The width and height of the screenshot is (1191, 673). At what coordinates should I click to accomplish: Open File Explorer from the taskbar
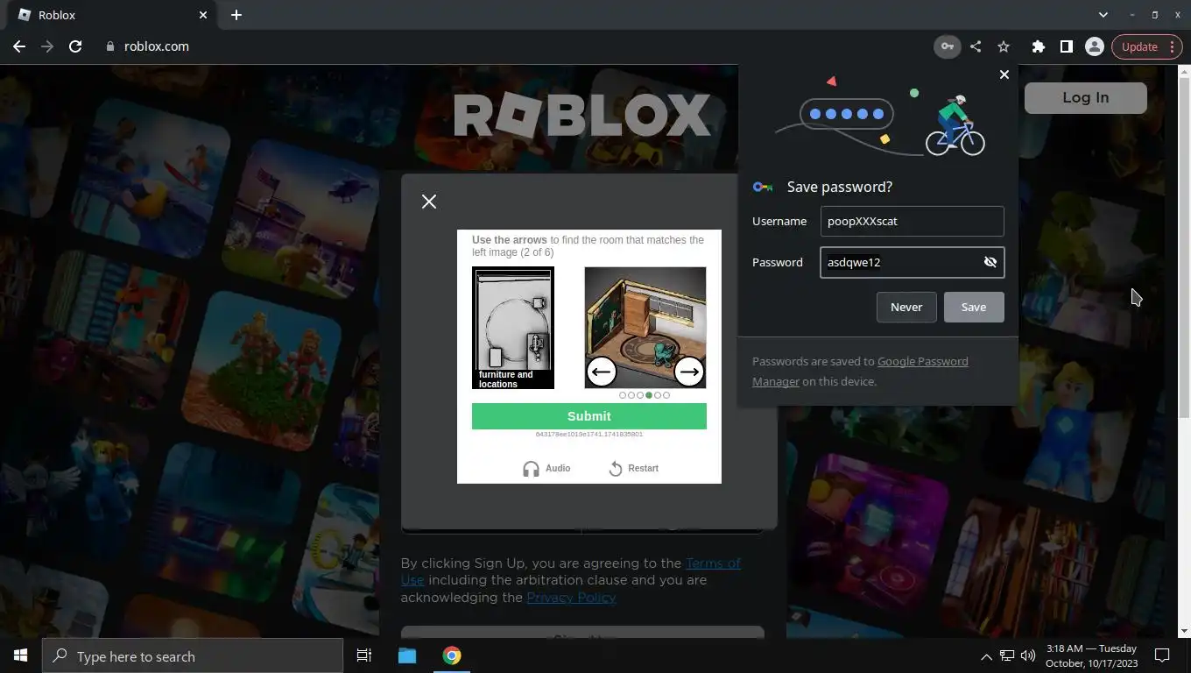[x=407, y=655]
